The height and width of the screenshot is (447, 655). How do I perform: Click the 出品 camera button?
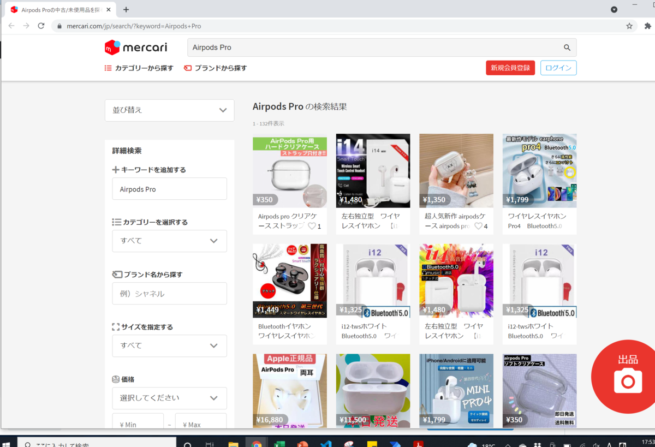[x=627, y=377]
